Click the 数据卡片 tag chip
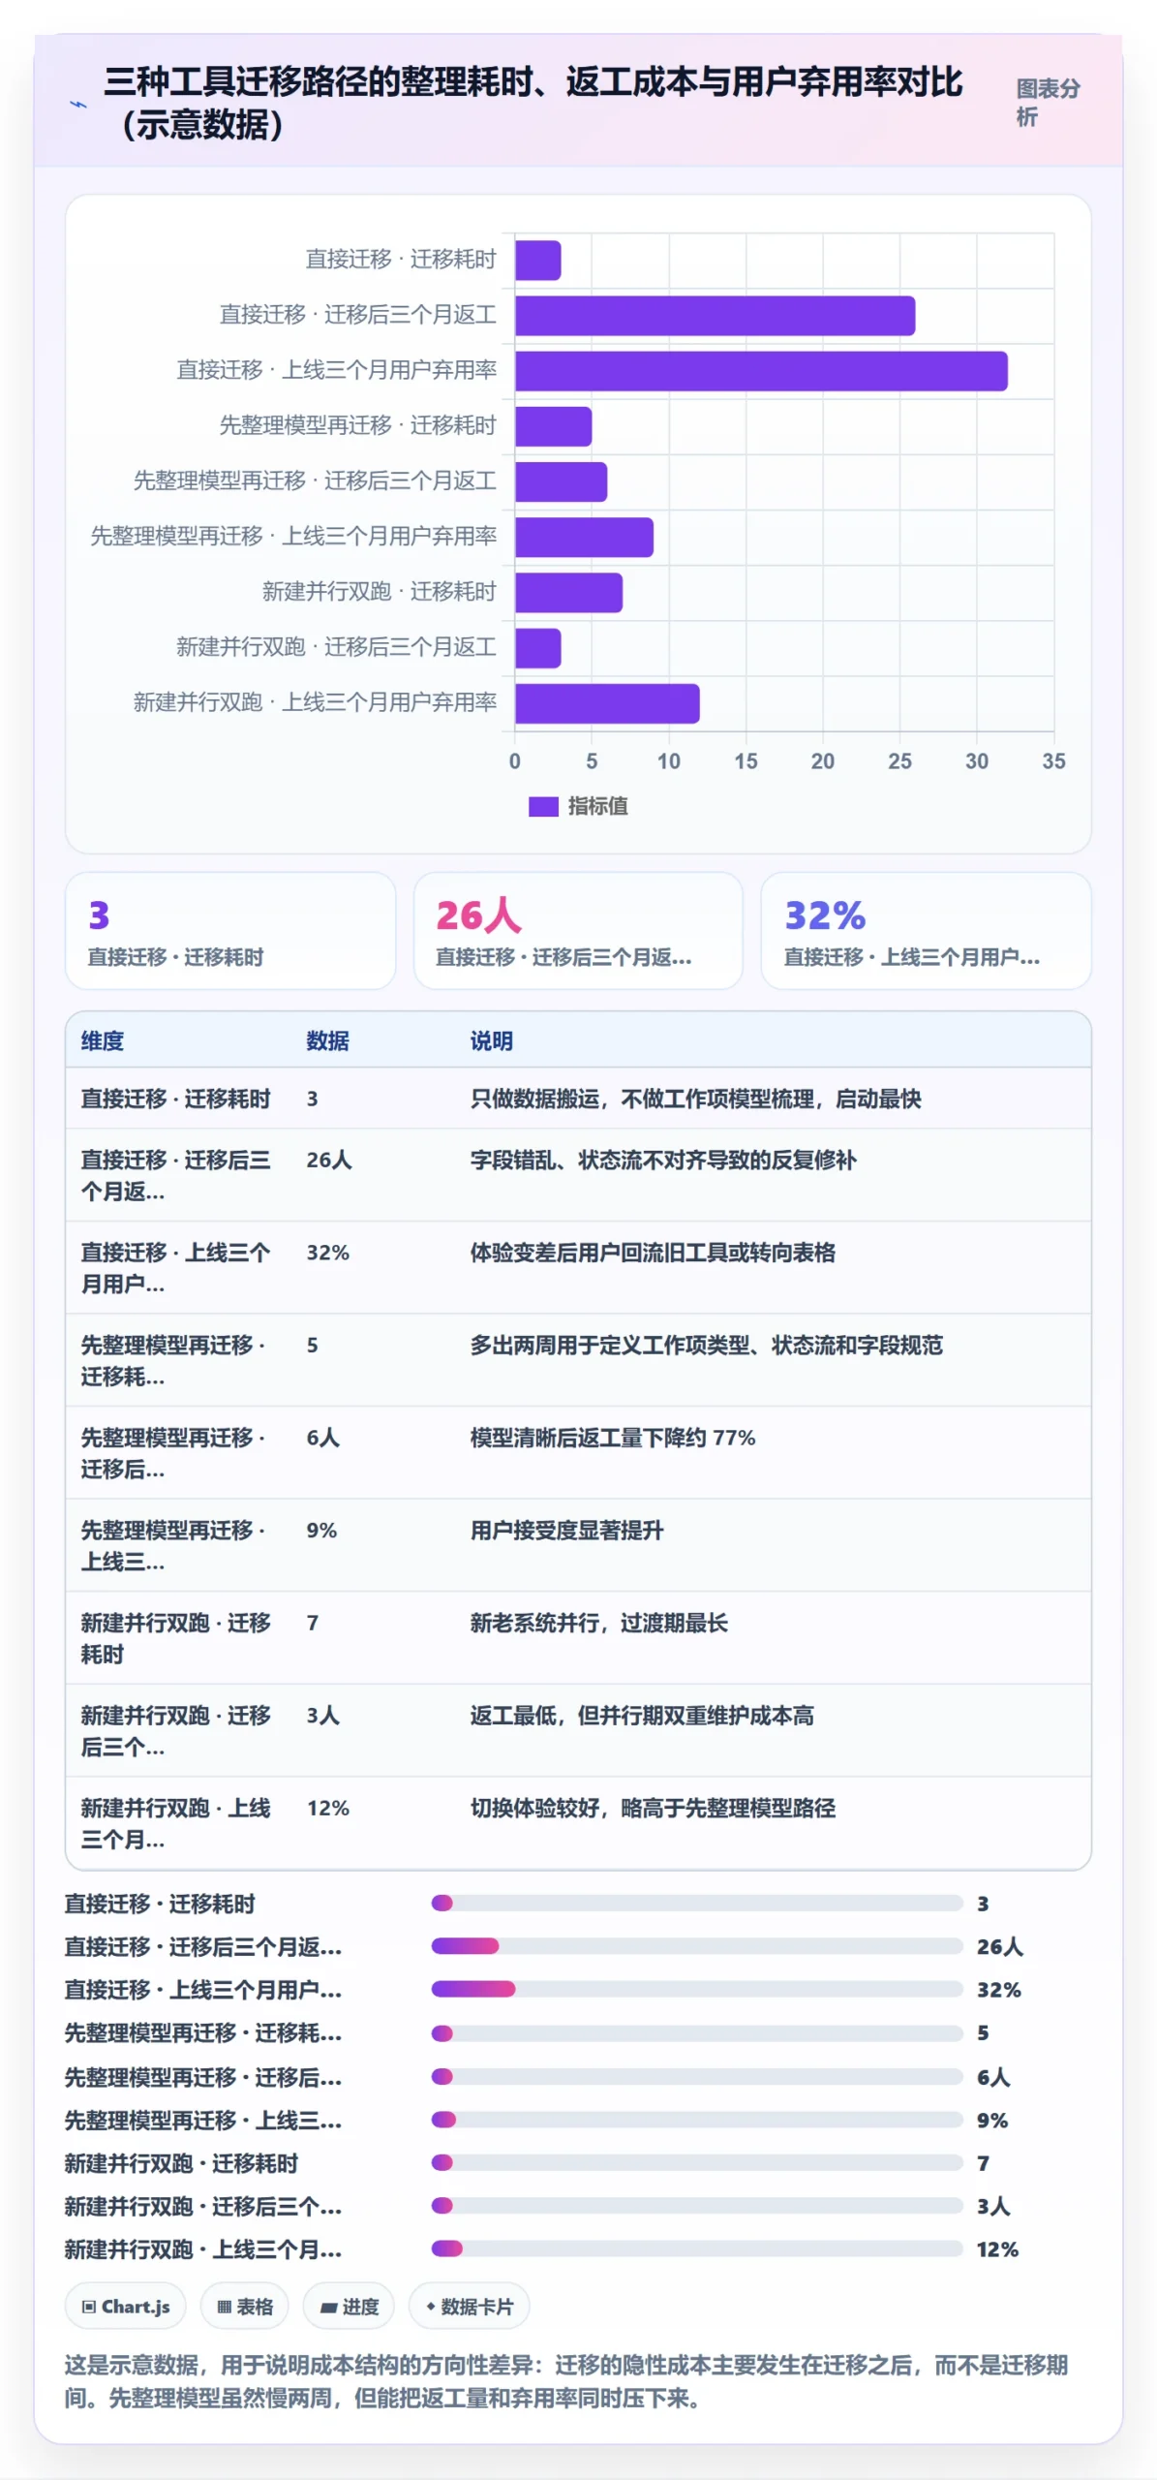This screenshot has height=2480, width=1157. (470, 2307)
